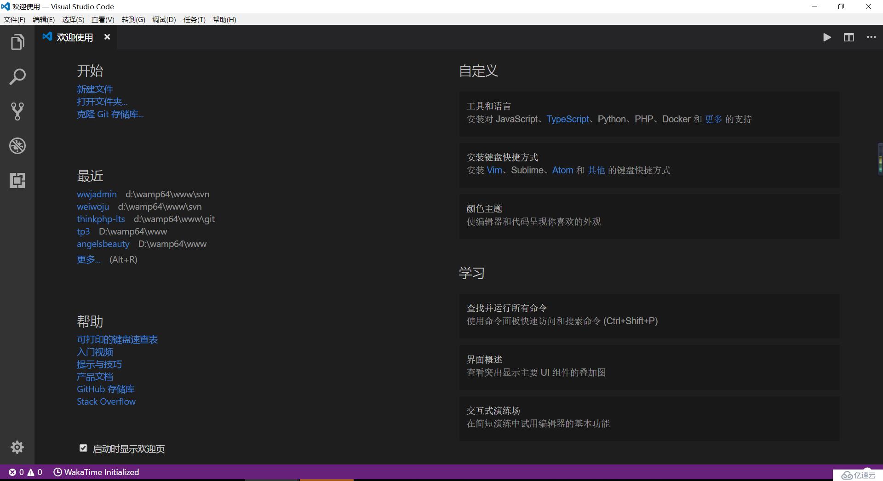Open 可打印的键盘速查表 help link
Image resolution: width=883 pixels, height=481 pixels.
[x=117, y=339]
